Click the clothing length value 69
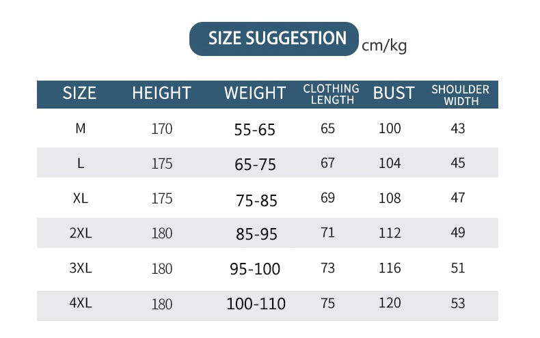The image size is (540, 338). 327,198
